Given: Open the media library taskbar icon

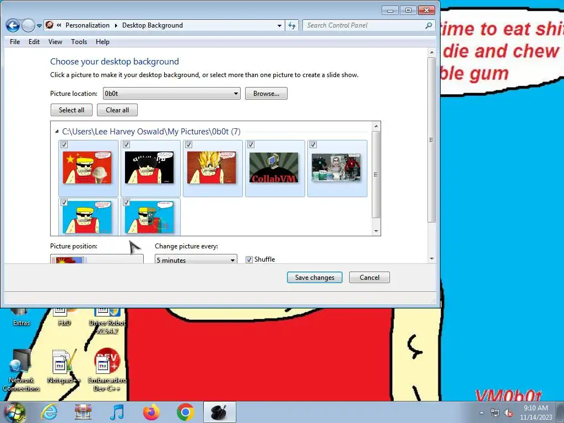Looking at the screenshot, I should click(83, 412).
